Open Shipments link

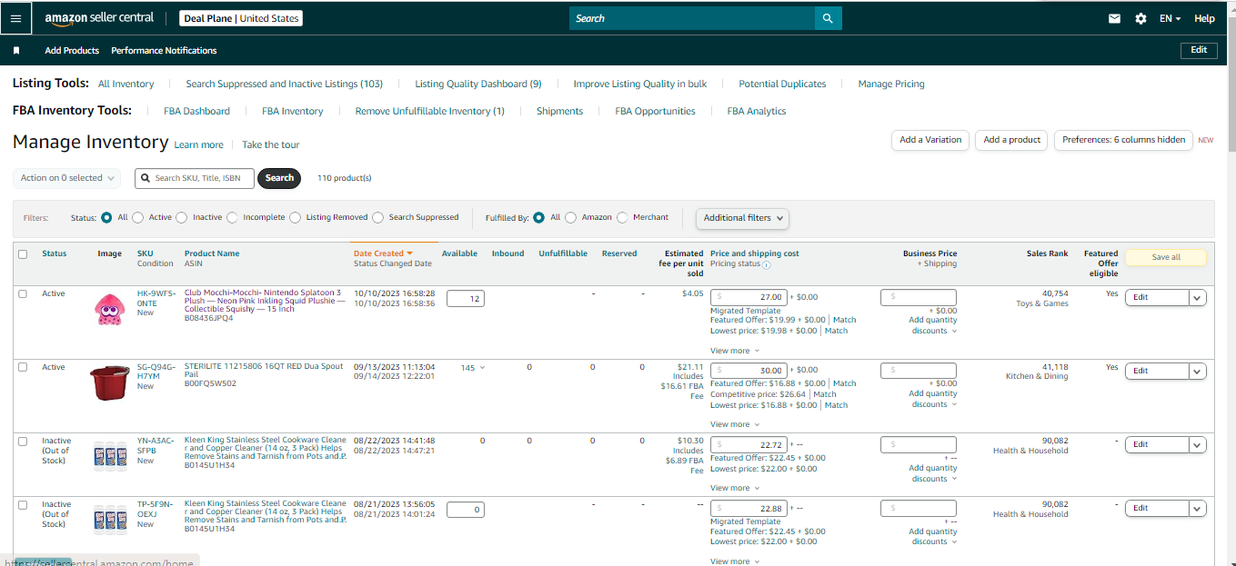pyautogui.click(x=559, y=111)
